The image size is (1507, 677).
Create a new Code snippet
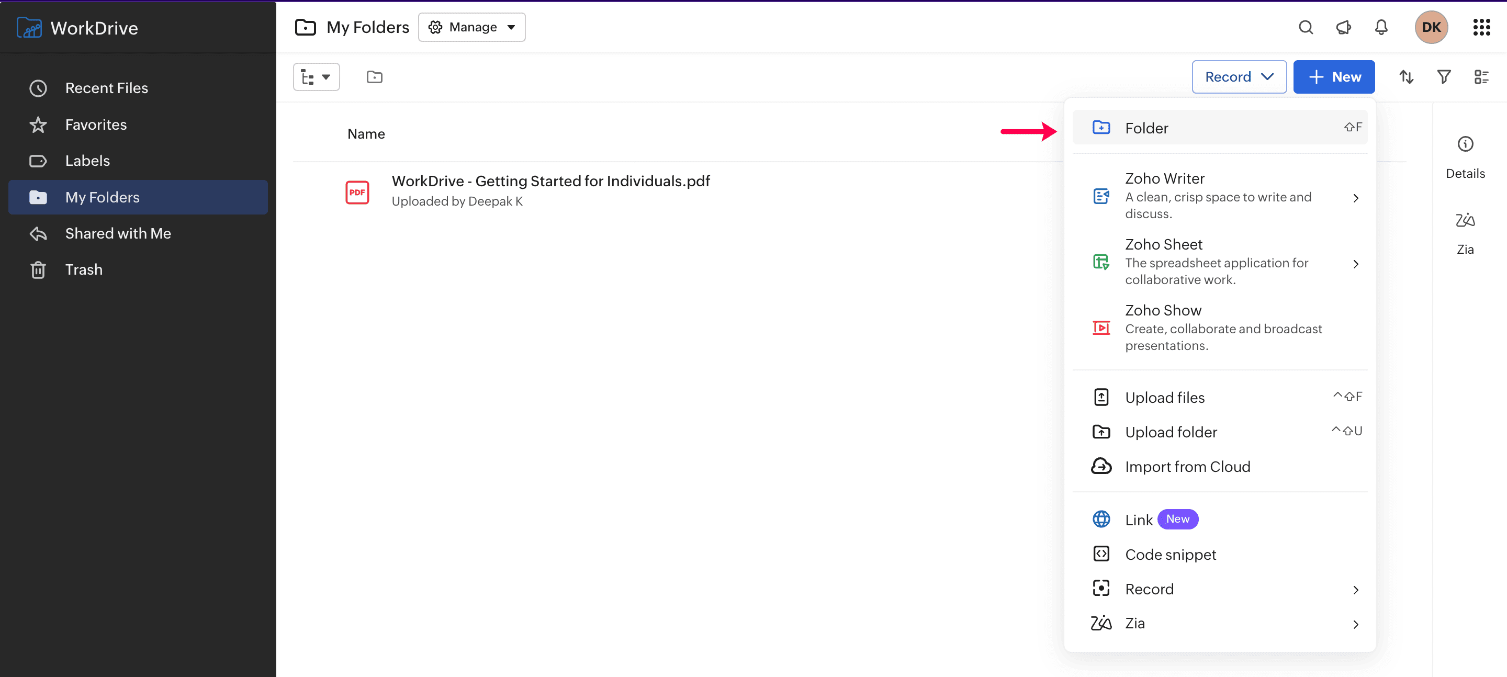[x=1171, y=554]
